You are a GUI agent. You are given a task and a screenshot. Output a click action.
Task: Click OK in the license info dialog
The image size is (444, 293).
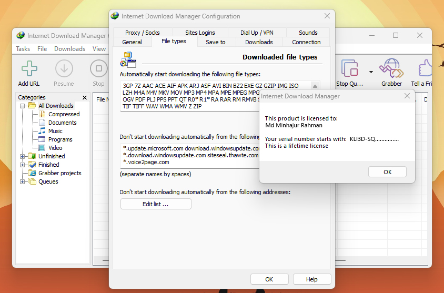pyautogui.click(x=387, y=172)
